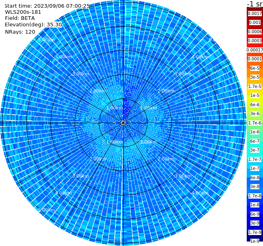Screen dimensions: 263x246
Task: Click the 3e-9 colorbar tick label
Action: 255,223
